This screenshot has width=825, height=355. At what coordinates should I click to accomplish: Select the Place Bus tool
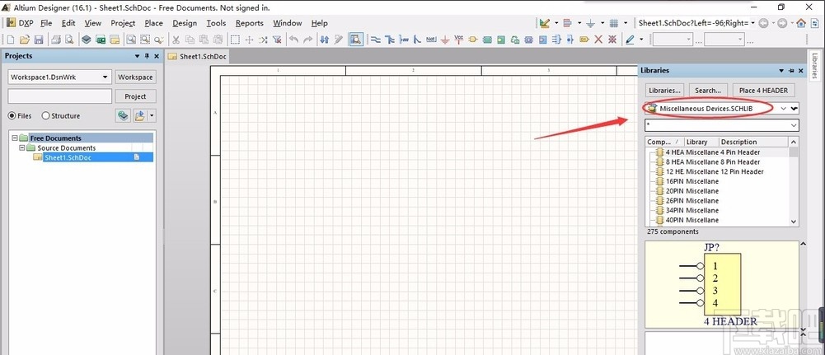389,40
